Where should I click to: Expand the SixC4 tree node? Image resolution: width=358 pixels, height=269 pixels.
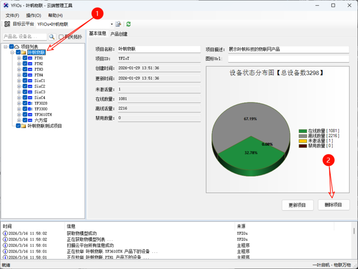click(x=19, y=98)
